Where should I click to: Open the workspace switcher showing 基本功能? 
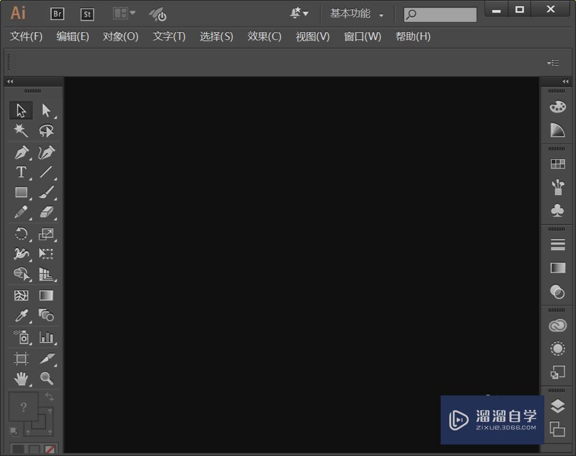click(354, 13)
